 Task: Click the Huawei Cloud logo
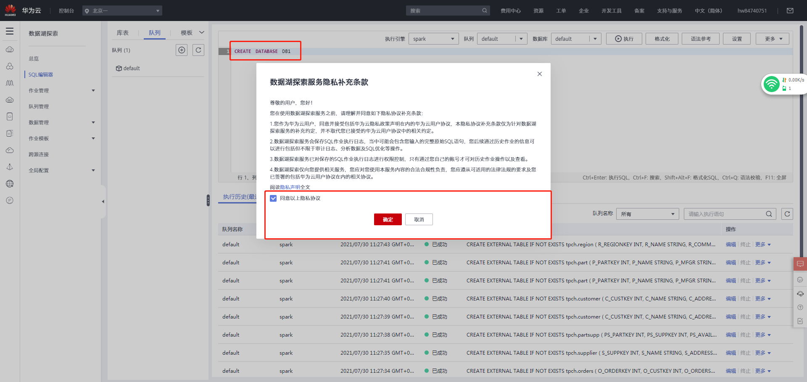pyautogui.click(x=10, y=11)
